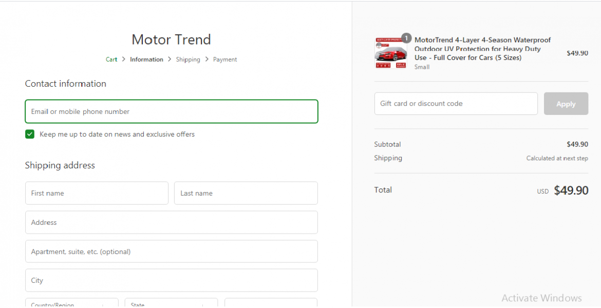Image resolution: width=601 pixels, height=308 pixels.
Task: Uncheck Keep me up to date checkbox
Action: (30, 134)
